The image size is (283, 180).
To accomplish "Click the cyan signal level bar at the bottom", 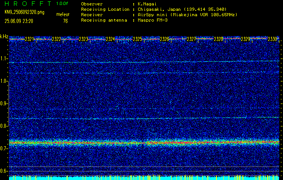I will pos(144,178).
